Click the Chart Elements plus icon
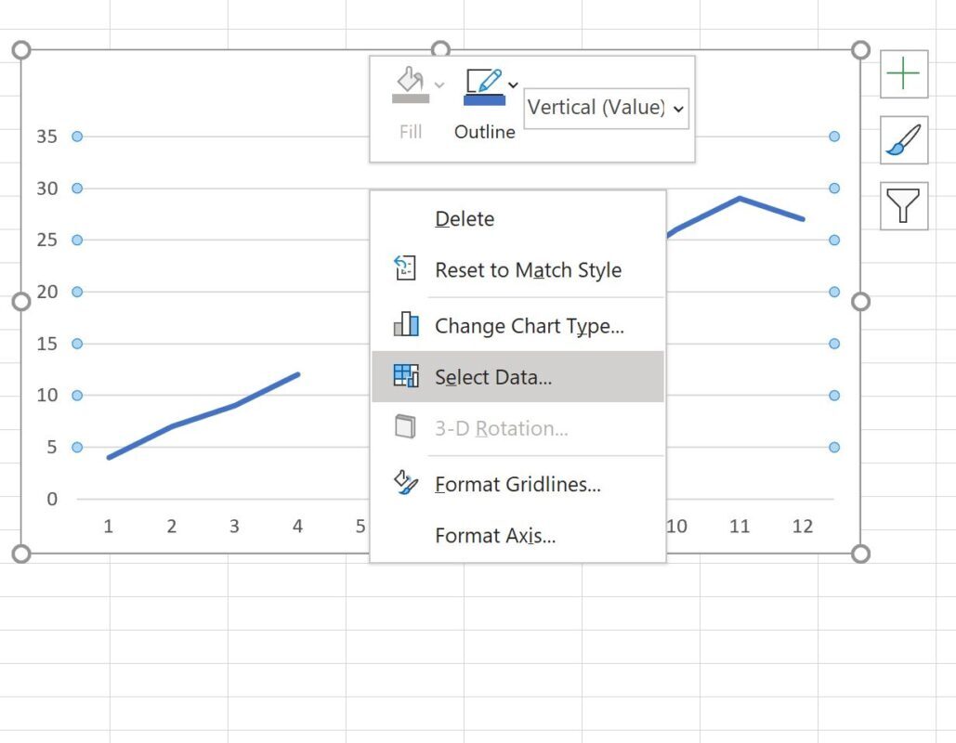The width and height of the screenshot is (956, 743). [x=903, y=73]
